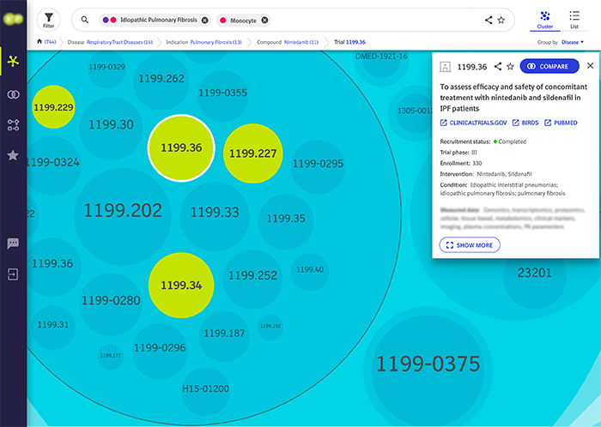Click the search magnifier icon
The height and width of the screenshot is (427, 601).
[x=85, y=20]
